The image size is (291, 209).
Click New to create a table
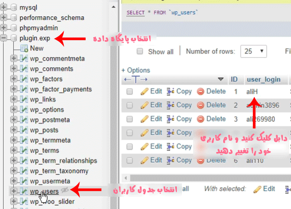[37, 48]
